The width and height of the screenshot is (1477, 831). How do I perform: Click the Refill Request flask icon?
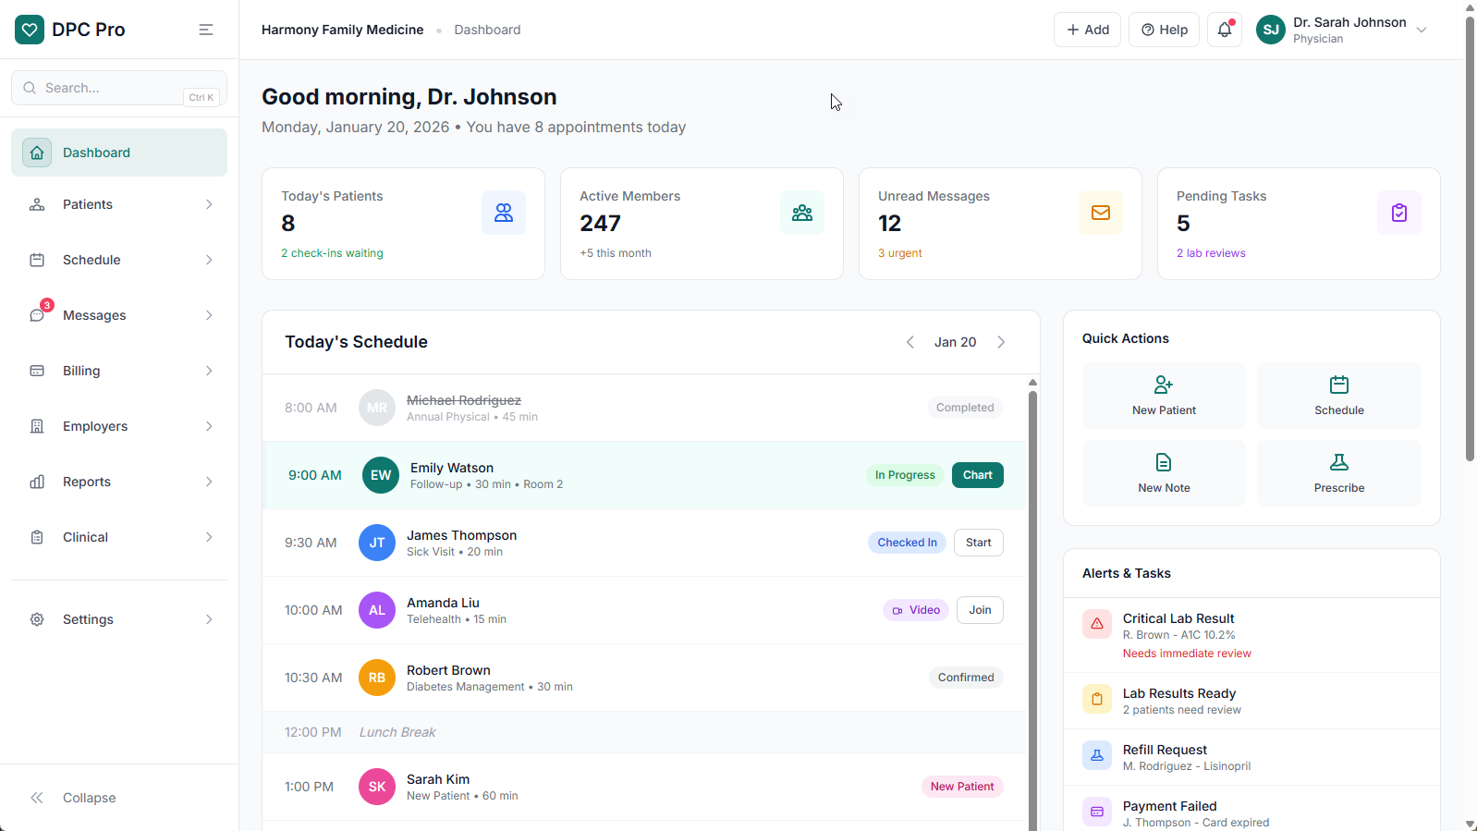coord(1097,755)
